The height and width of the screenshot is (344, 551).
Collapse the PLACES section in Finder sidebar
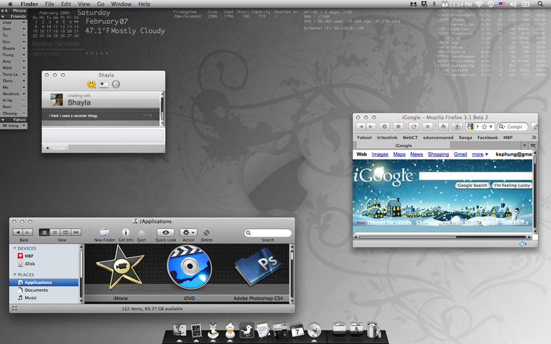click(14, 275)
